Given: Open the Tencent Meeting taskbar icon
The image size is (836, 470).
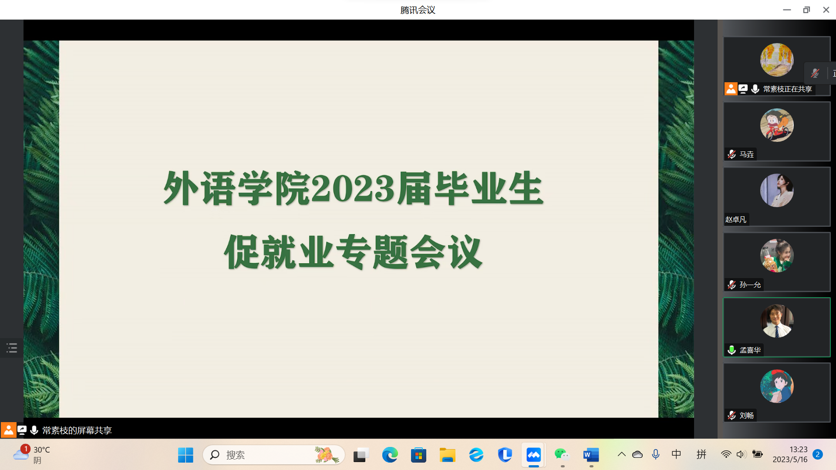Looking at the screenshot, I should click(533, 455).
